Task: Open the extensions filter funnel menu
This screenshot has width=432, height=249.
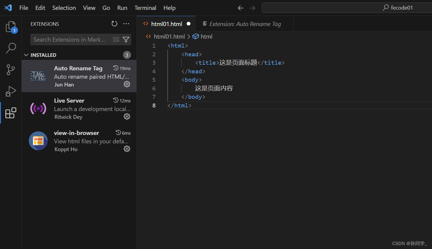Action: click(x=126, y=40)
